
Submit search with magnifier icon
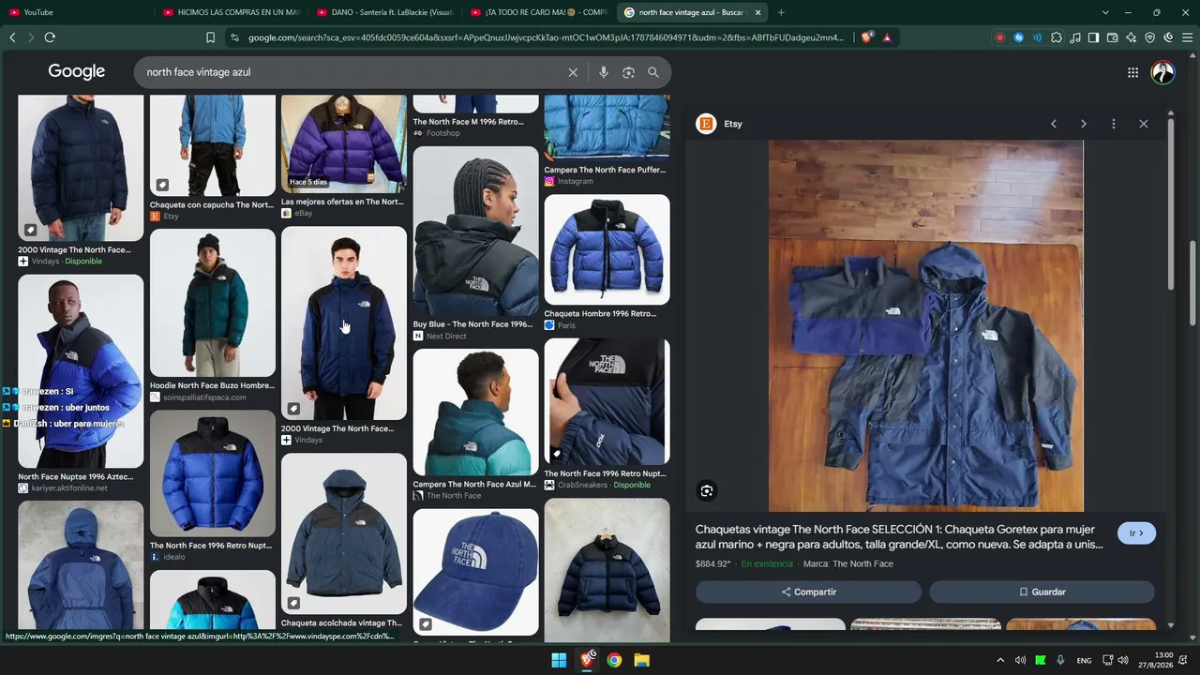click(653, 72)
